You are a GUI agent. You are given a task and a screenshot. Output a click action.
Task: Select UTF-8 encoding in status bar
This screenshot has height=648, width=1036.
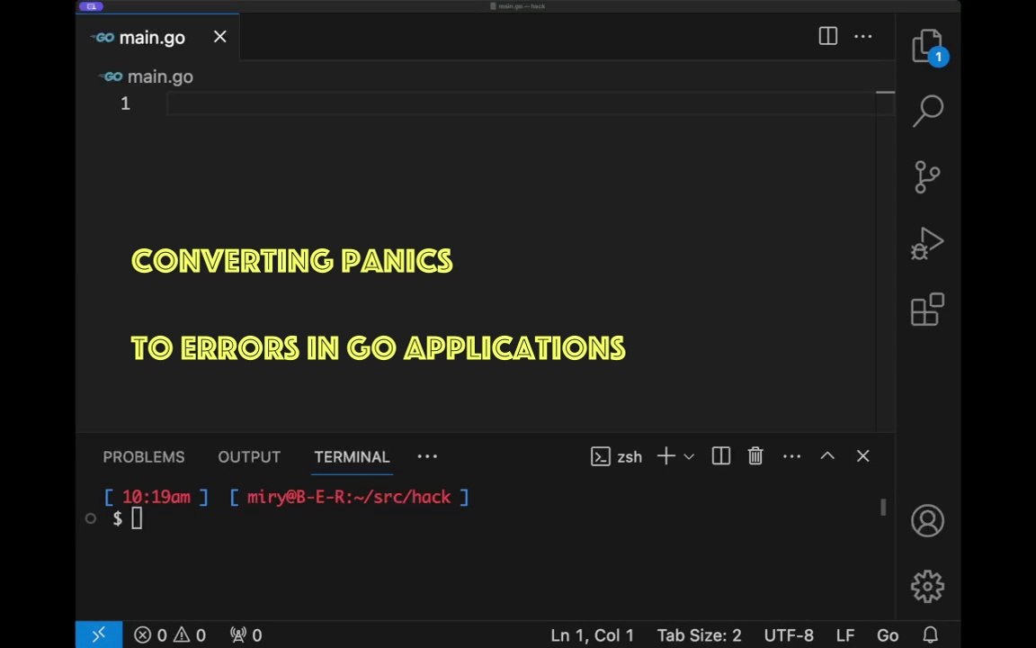click(789, 635)
